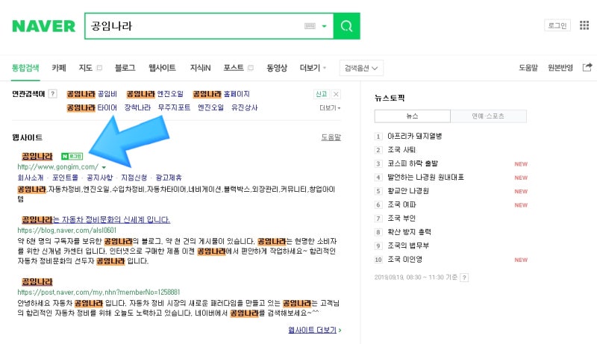Open the 공임나라 website title link
Image resolution: width=597 pixels, height=344 pixels.
click(37, 156)
